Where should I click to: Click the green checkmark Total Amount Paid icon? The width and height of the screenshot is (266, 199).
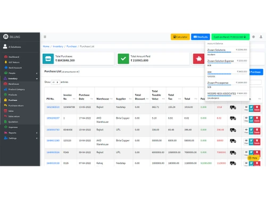[x=123, y=58]
